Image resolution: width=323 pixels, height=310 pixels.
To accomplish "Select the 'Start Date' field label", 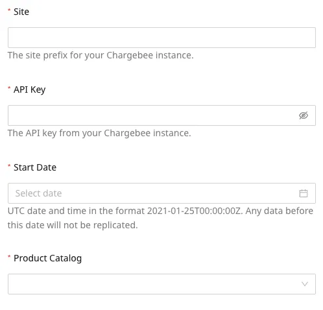I will click(x=35, y=167).
